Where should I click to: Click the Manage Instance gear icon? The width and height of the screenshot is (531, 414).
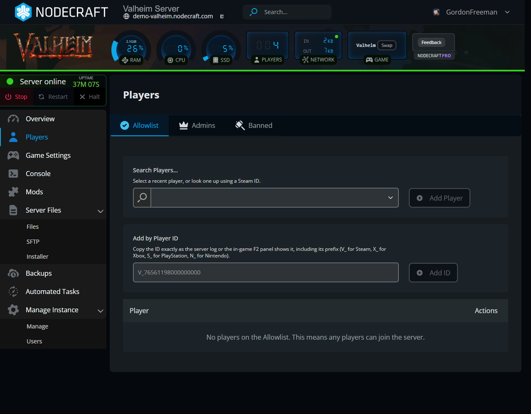click(x=13, y=310)
